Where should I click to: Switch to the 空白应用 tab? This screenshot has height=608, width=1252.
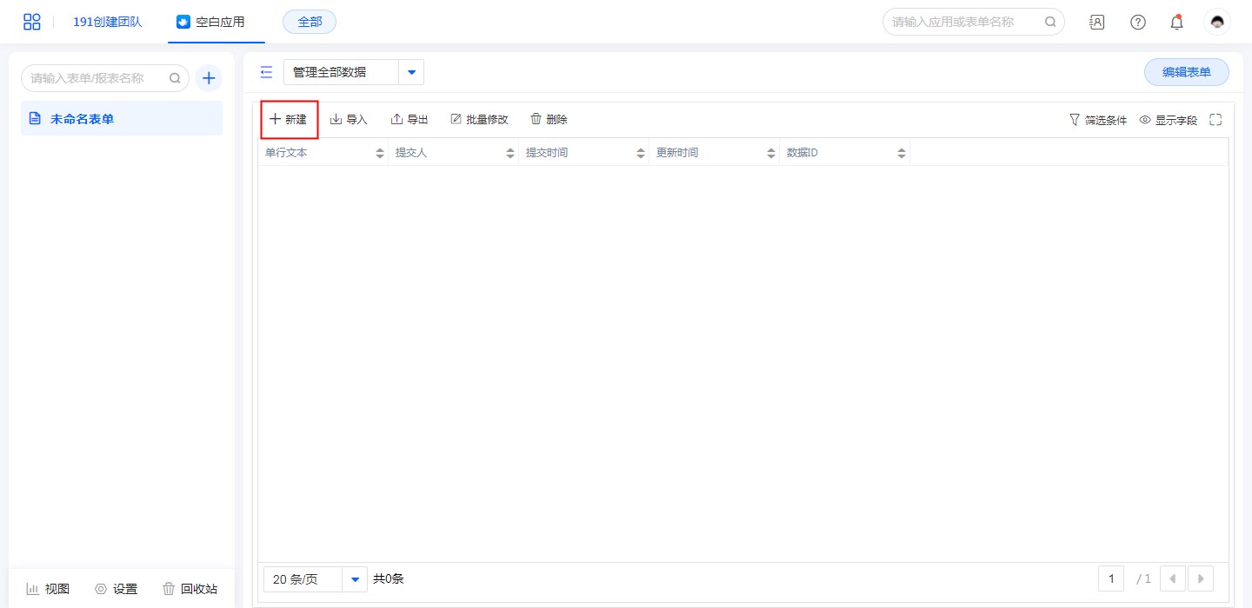211,22
